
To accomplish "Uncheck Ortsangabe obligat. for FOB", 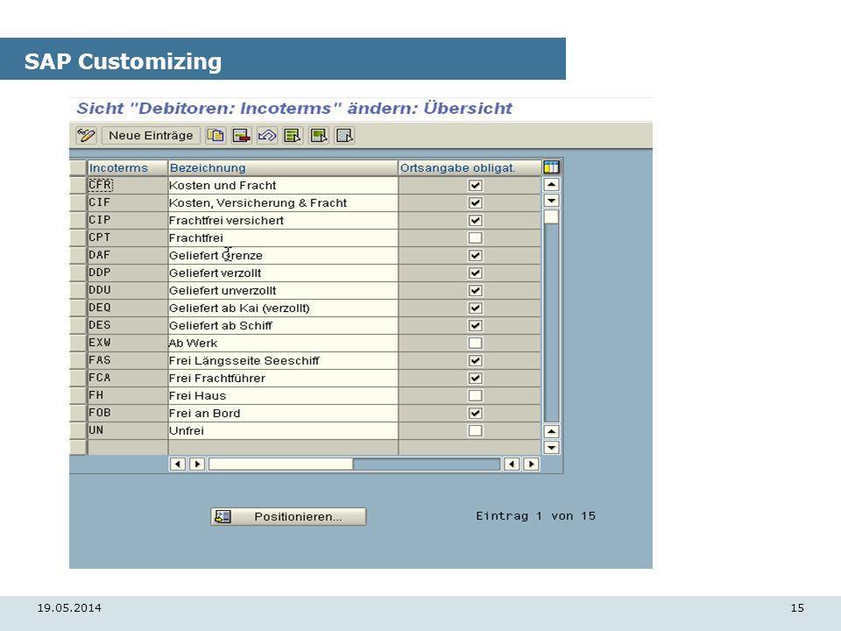I will 475,413.
